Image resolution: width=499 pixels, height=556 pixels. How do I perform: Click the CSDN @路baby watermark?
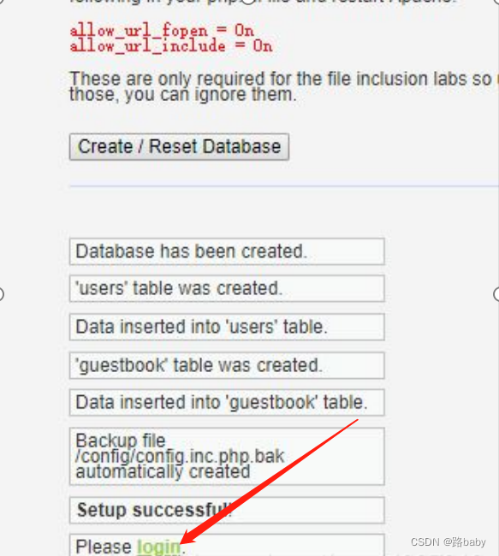(x=448, y=542)
